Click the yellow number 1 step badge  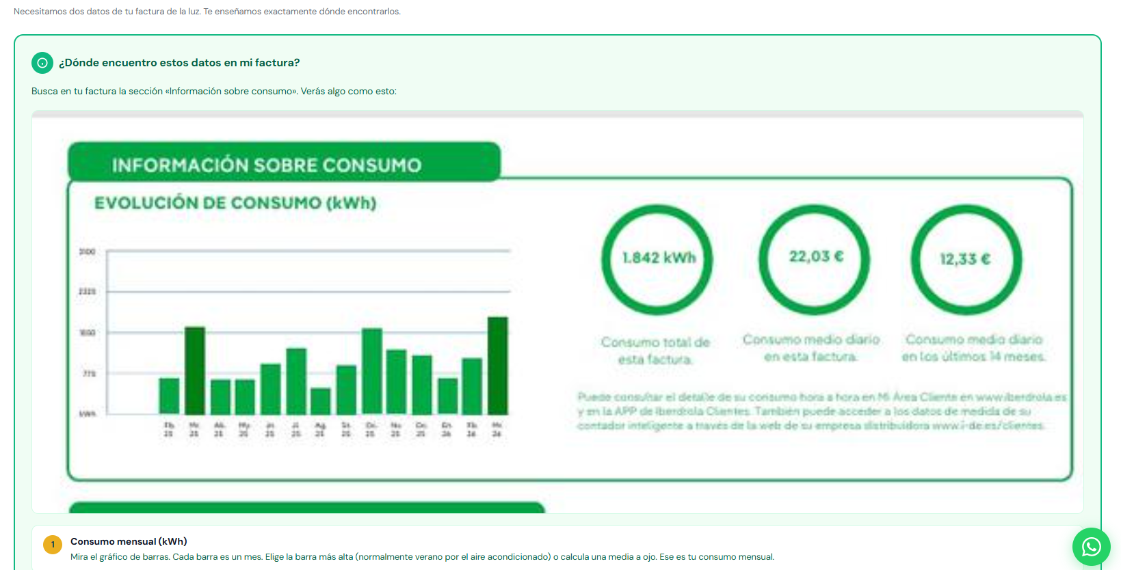pyautogui.click(x=53, y=545)
